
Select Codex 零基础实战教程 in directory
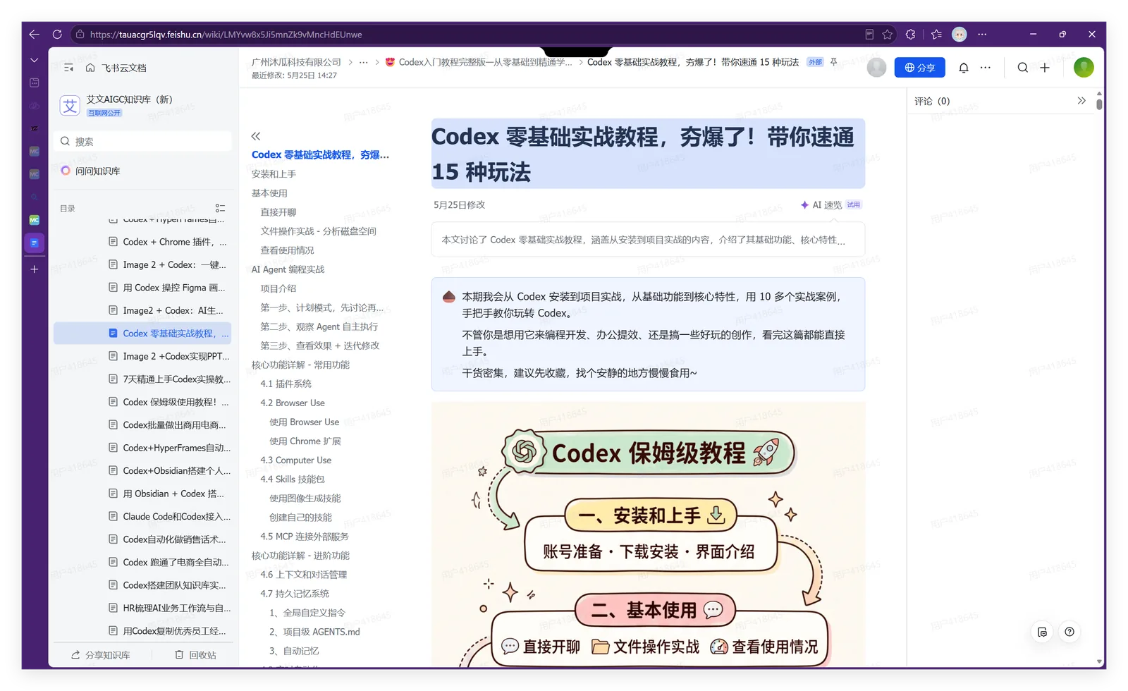point(142,333)
